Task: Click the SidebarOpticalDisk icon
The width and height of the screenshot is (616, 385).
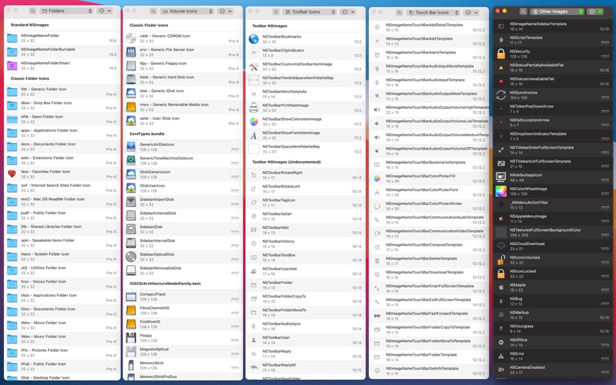Action: (x=131, y=257)
